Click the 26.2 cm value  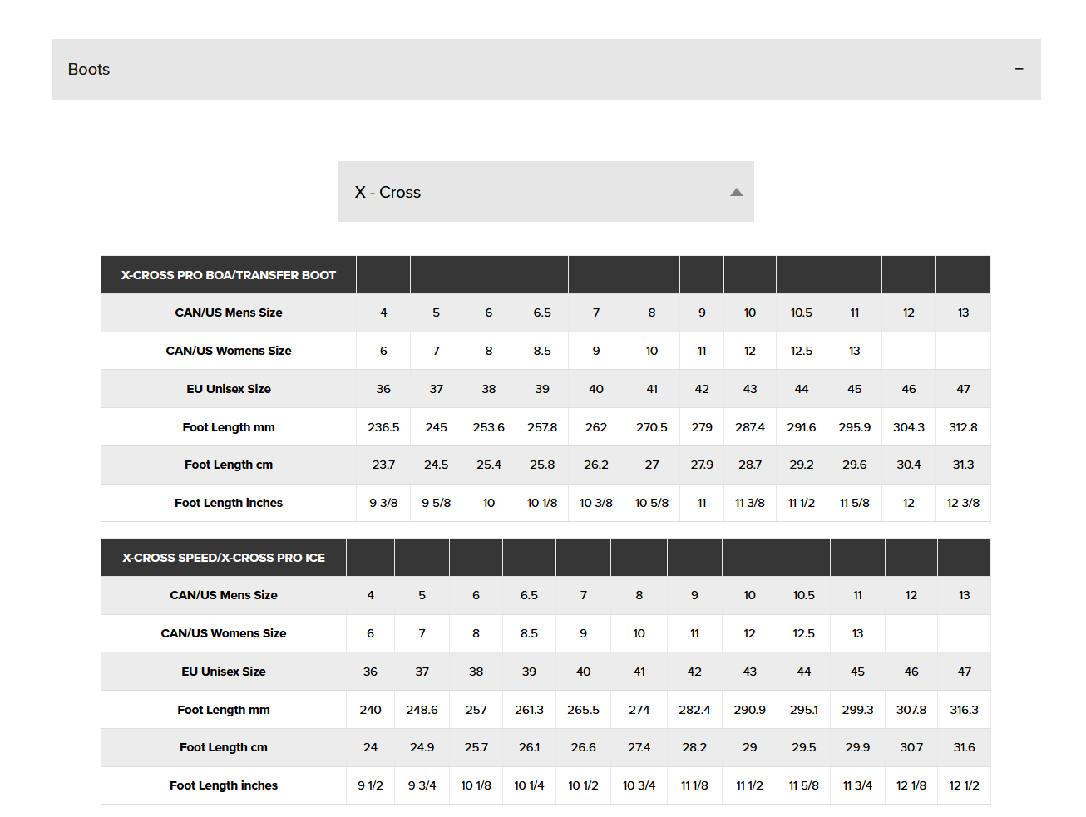pyautogui.click(x=596, y=465)
